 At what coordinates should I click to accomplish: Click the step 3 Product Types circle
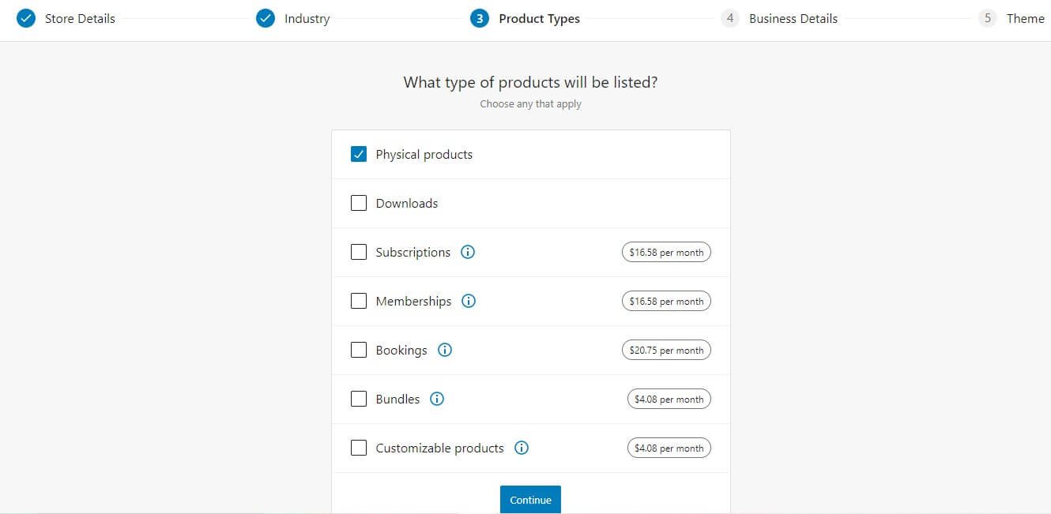[479, 18]
